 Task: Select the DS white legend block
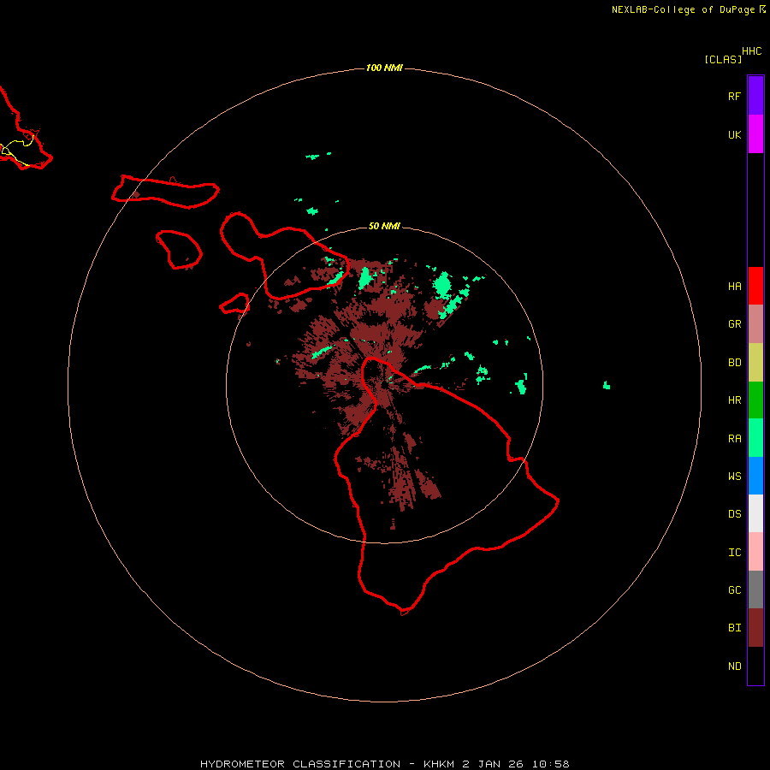tap(755, 513)
